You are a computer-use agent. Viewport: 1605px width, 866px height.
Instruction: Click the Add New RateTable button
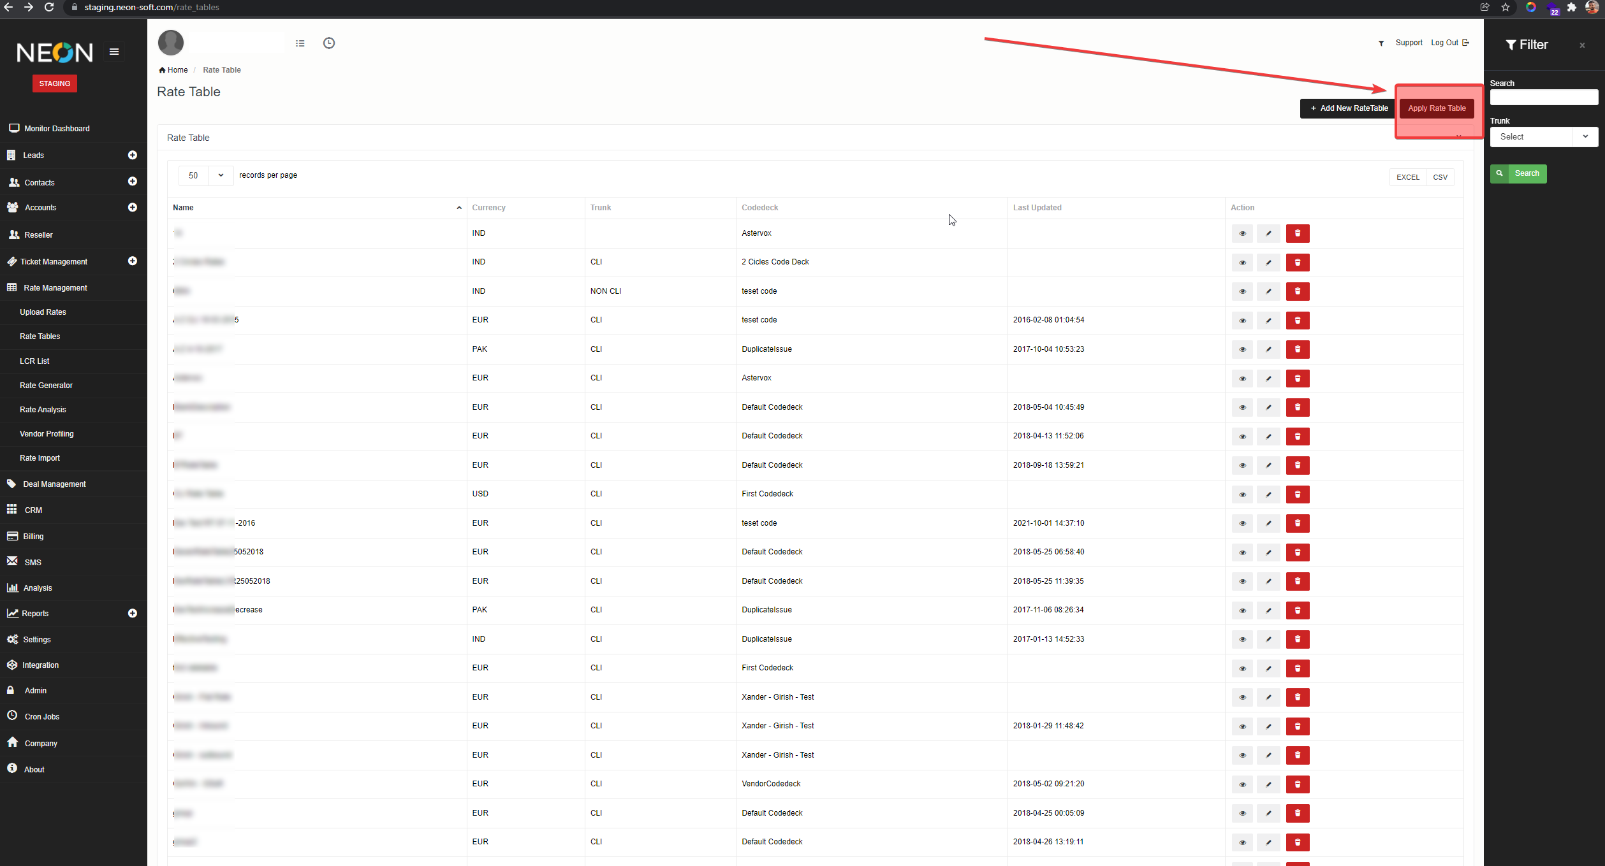[x=1348, y=108]
